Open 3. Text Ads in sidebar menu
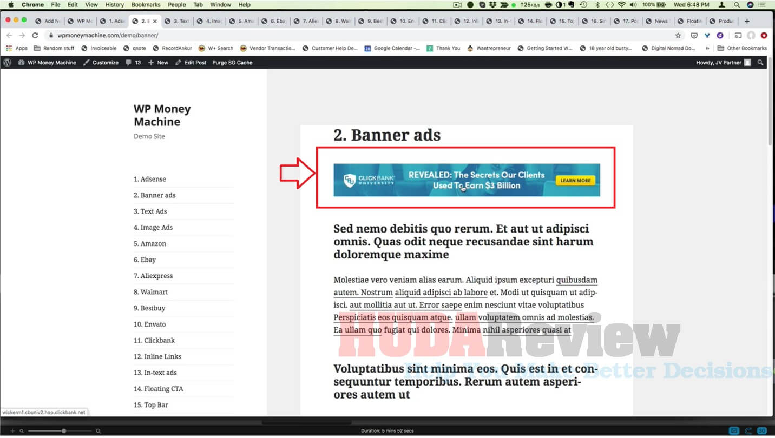This screenshot has width=775, height=438. coord(150,211)
